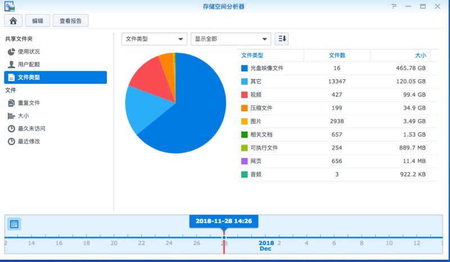Expand the 文件类型 dropdown above the chart

coord(154,39)
